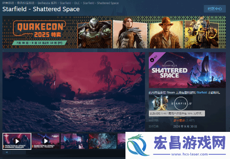Play the Shattered Space Official Trailer thumbnail
The height and width of the screenshot is (159, 230).
tap(46, 141)
